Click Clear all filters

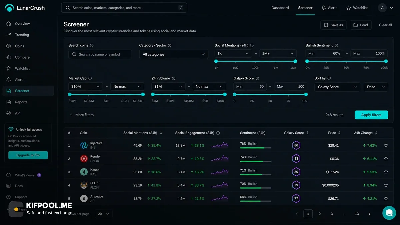point(385,25)
